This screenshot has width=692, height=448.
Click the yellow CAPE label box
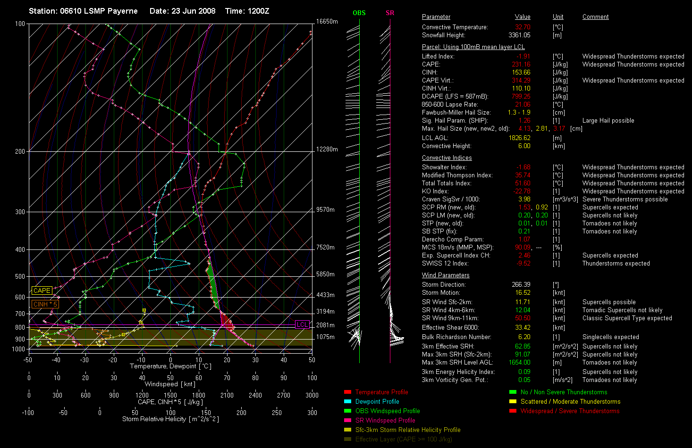(x=42, y=291)
